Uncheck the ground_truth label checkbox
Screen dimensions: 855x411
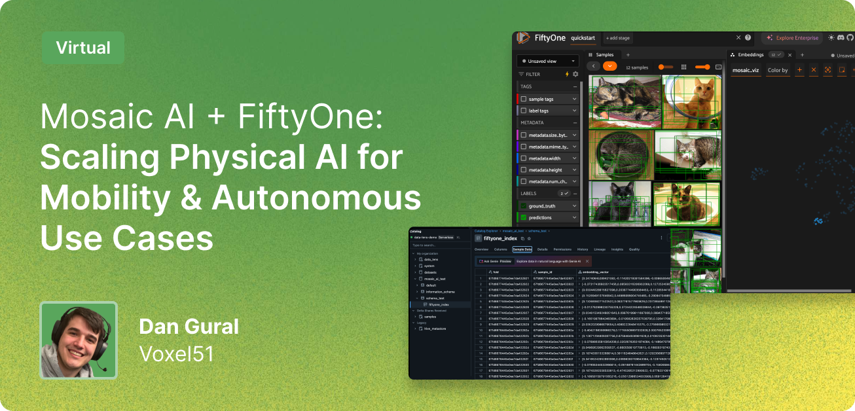(x=524, y=205)
